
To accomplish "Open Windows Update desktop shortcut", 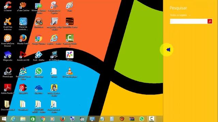I will pyautogui.click(x=38, y=7).
